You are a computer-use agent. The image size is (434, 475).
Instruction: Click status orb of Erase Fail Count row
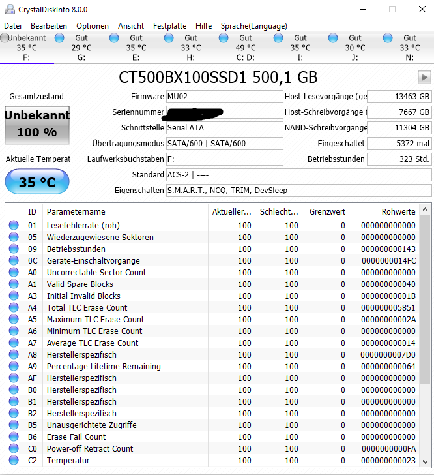14,437
